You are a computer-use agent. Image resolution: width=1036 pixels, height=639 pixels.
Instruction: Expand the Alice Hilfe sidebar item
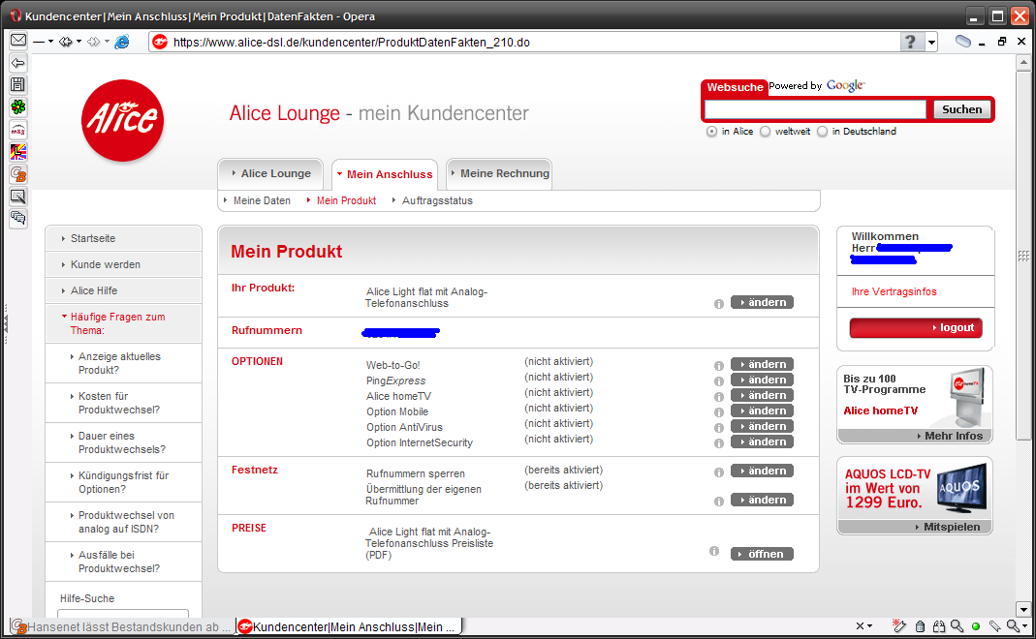click(x=123, y=290)
